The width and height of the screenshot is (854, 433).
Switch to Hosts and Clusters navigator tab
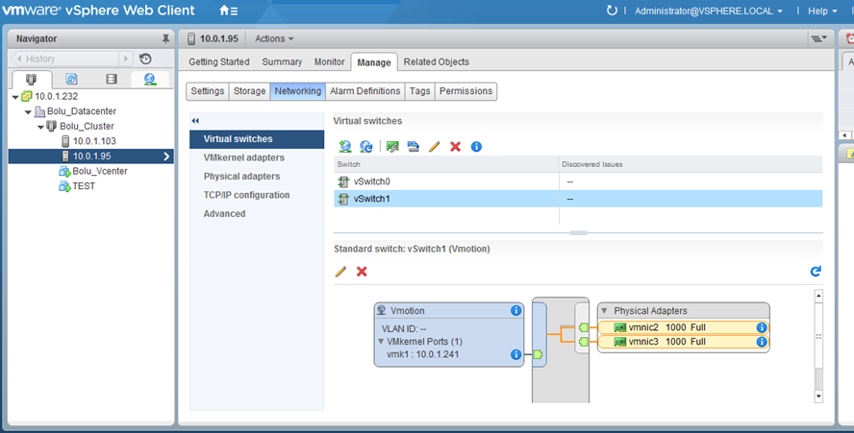pos(31,80)
